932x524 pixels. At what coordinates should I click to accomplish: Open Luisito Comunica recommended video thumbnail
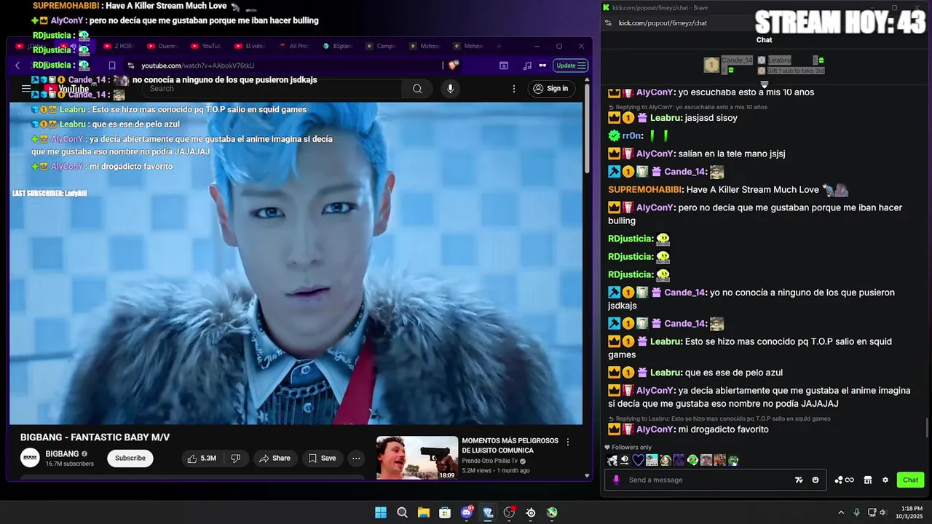coord(417,457)
